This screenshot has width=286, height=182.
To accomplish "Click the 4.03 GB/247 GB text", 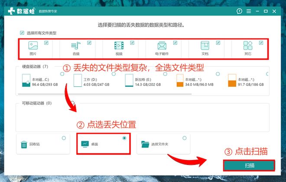I will (96, 85).
